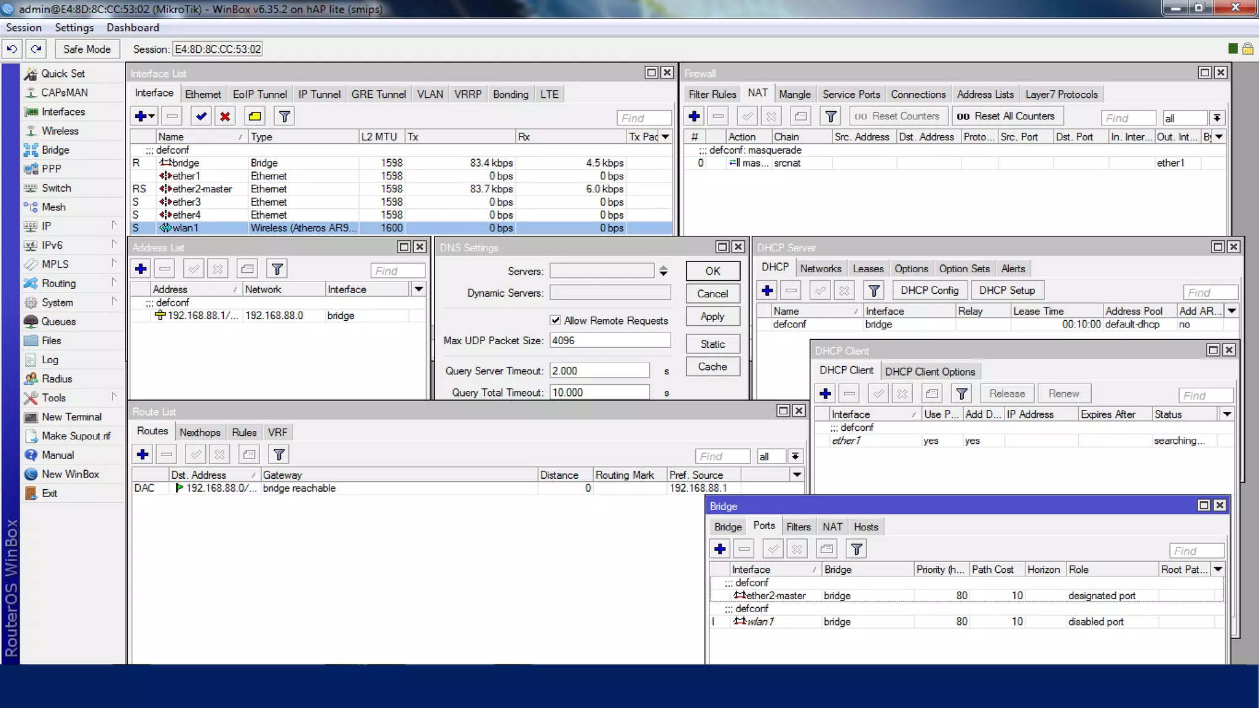
Task: Click the yellow comment icon in Interface List
Action: [x=255, y=116]
